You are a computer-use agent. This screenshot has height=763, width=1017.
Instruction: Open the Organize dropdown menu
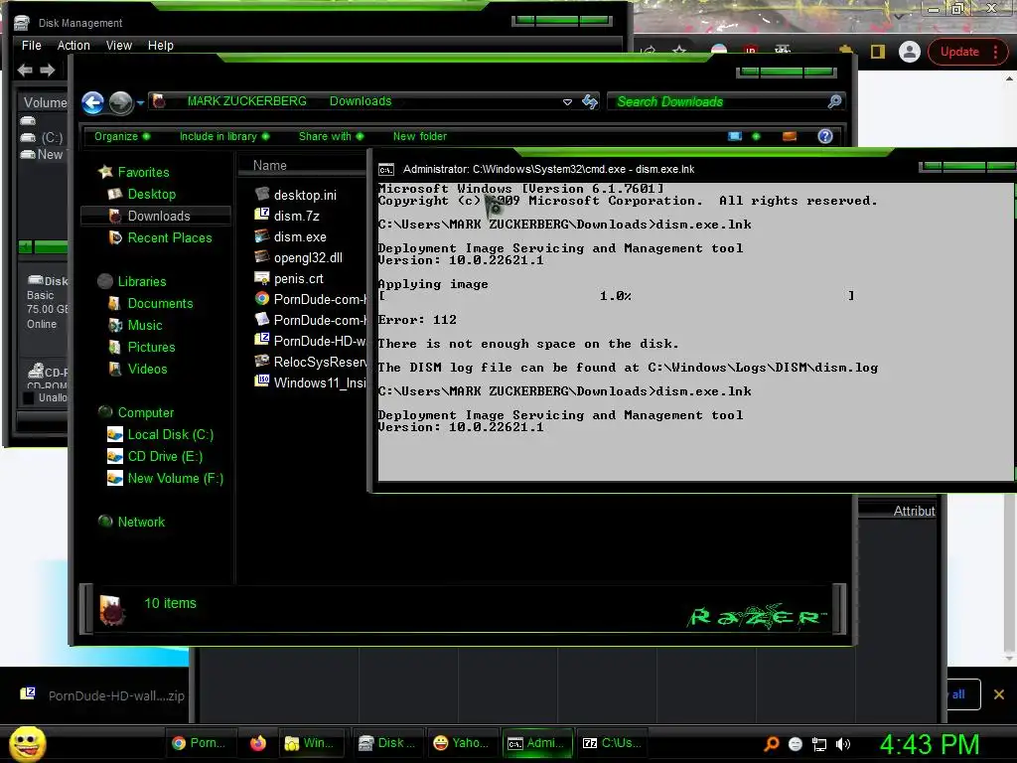pyautogui.click(x=122, y=136)
